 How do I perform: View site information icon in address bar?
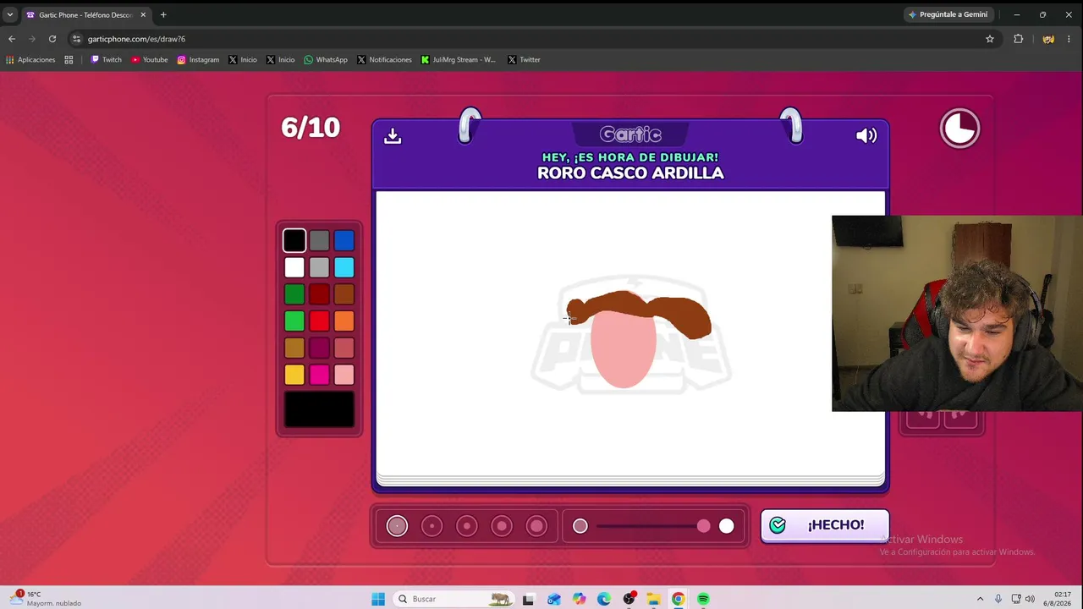76,39
